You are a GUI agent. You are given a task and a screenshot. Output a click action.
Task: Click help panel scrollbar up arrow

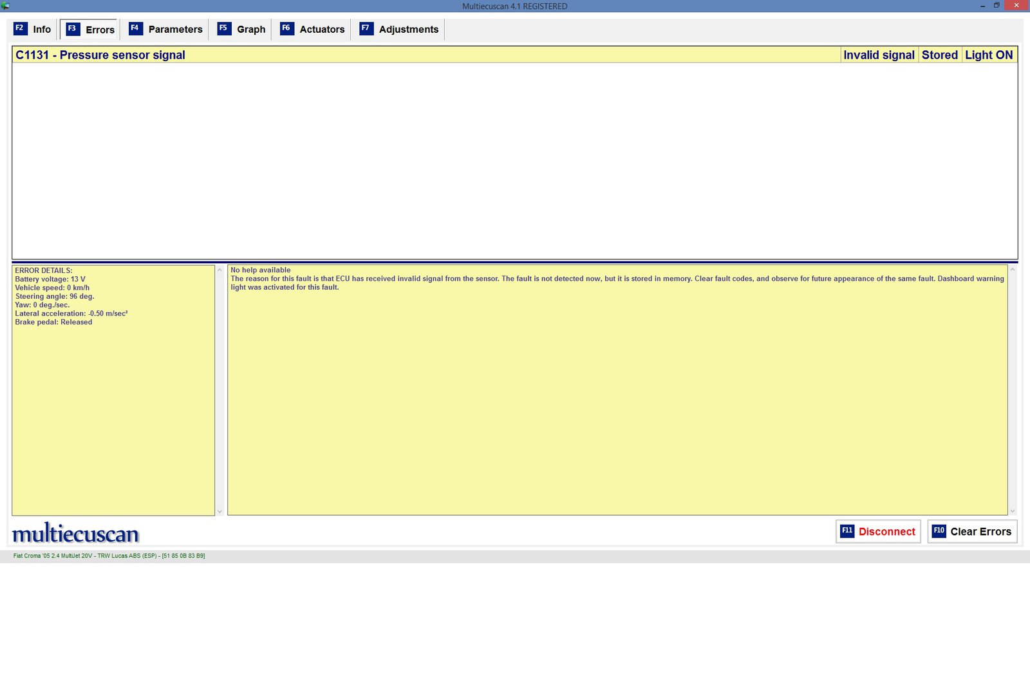[1013, 270]
